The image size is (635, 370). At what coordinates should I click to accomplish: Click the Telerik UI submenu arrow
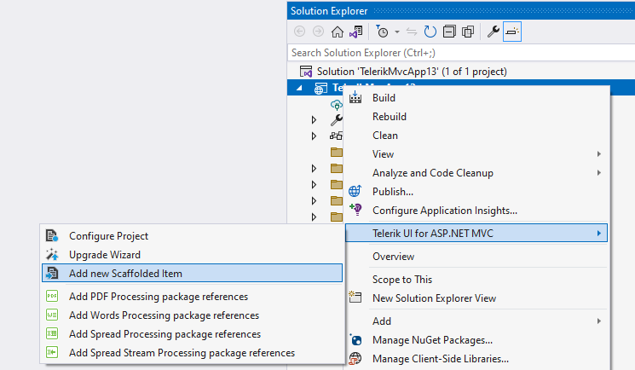click(x=598, y=234)
